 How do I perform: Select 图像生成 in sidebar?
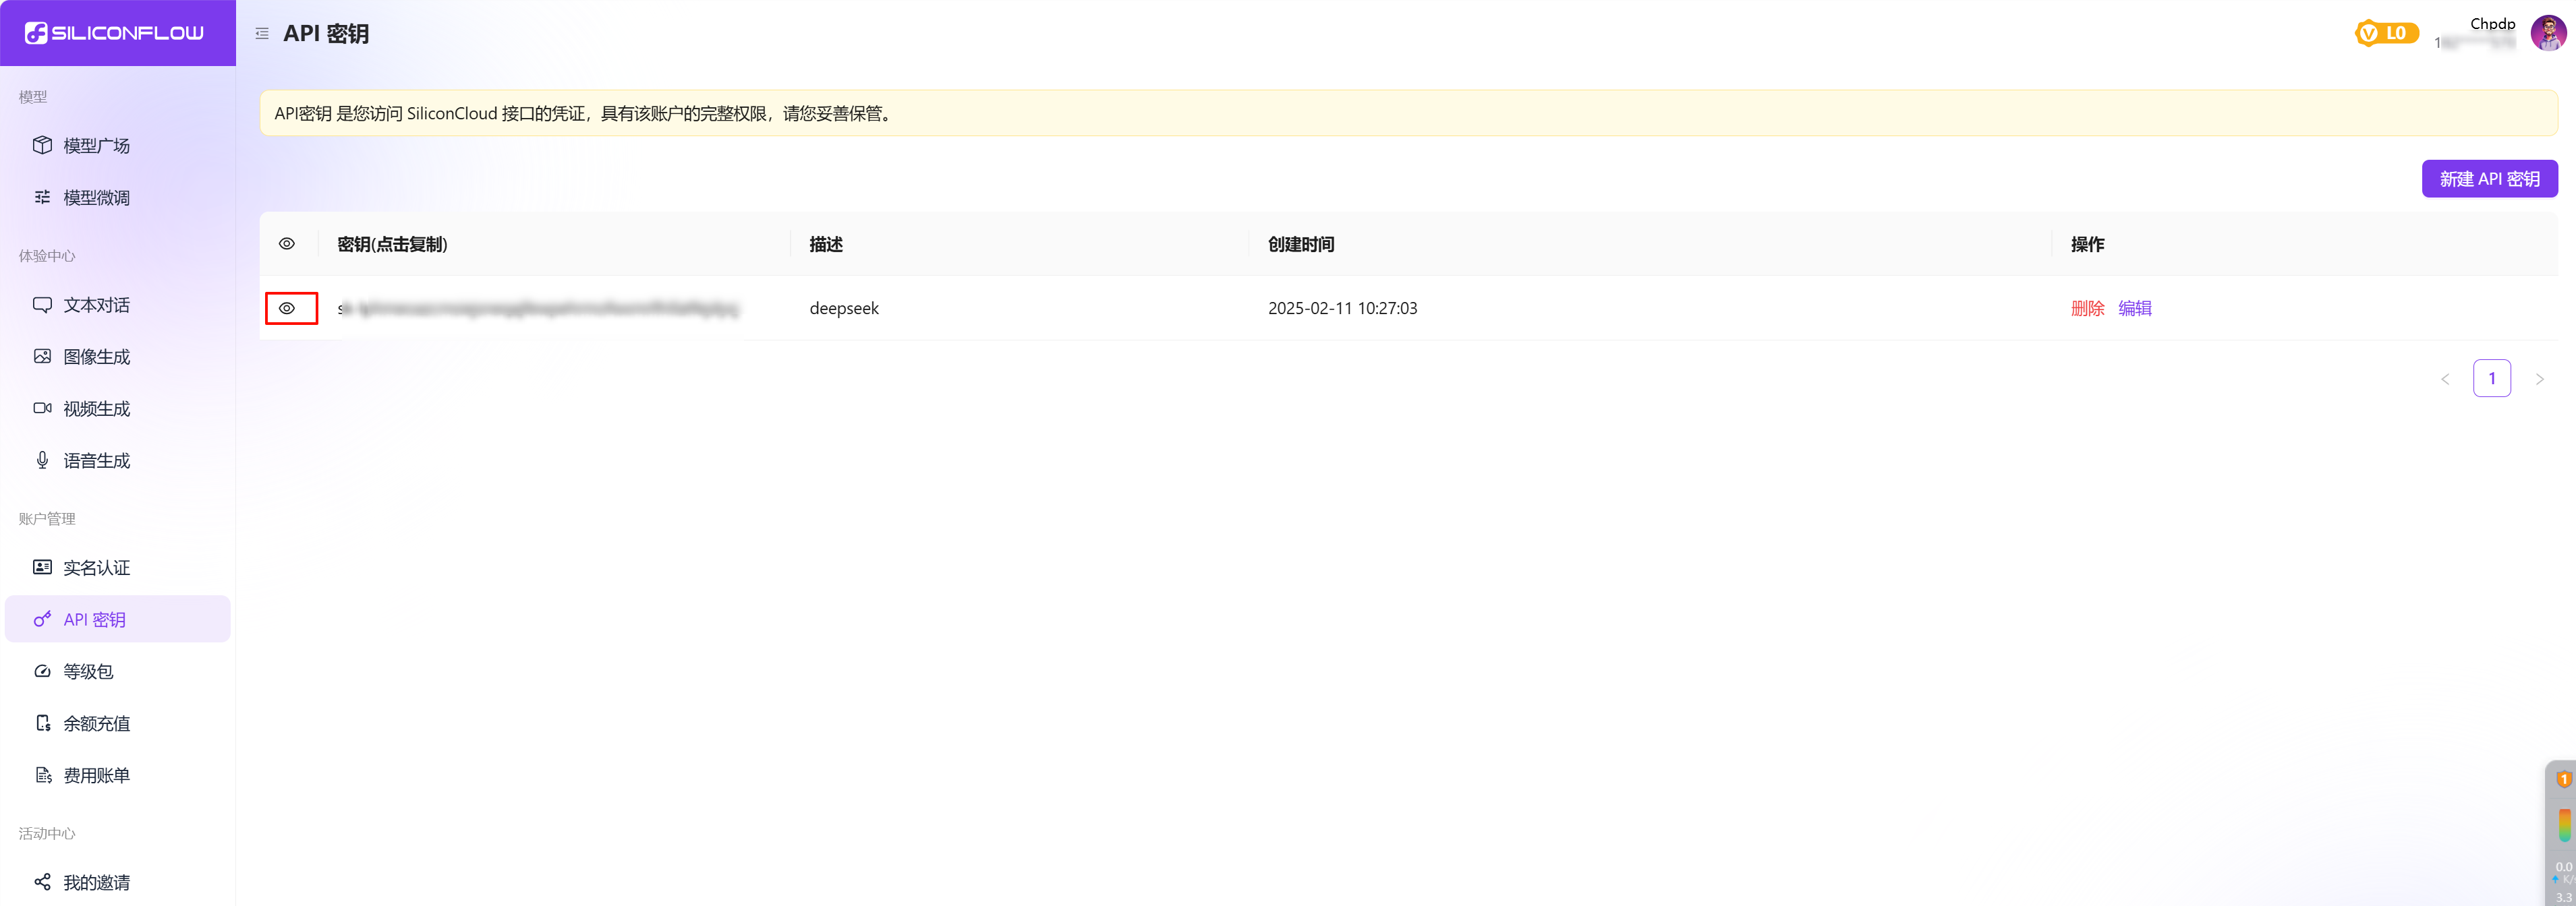click(x=96, y=357)
